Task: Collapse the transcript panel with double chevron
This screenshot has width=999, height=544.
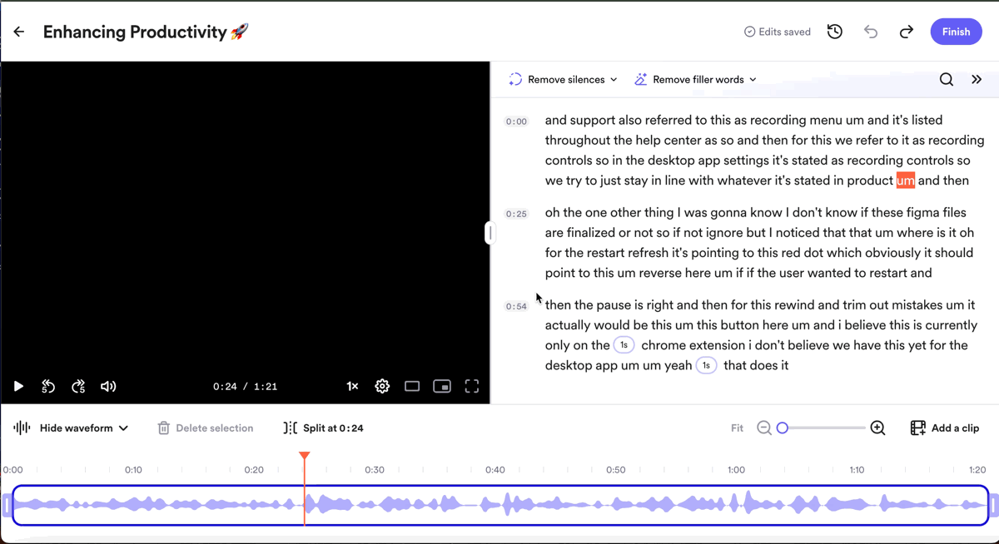Action: tap(977, 79)
